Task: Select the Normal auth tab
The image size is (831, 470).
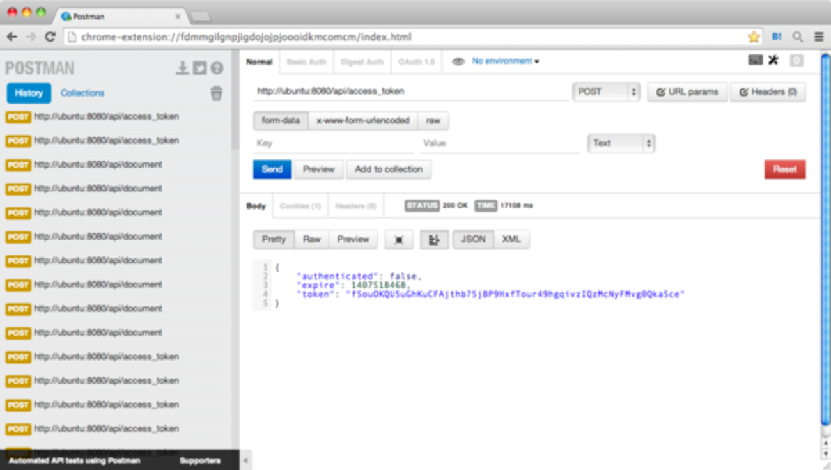Action: [x=260, y=62]
